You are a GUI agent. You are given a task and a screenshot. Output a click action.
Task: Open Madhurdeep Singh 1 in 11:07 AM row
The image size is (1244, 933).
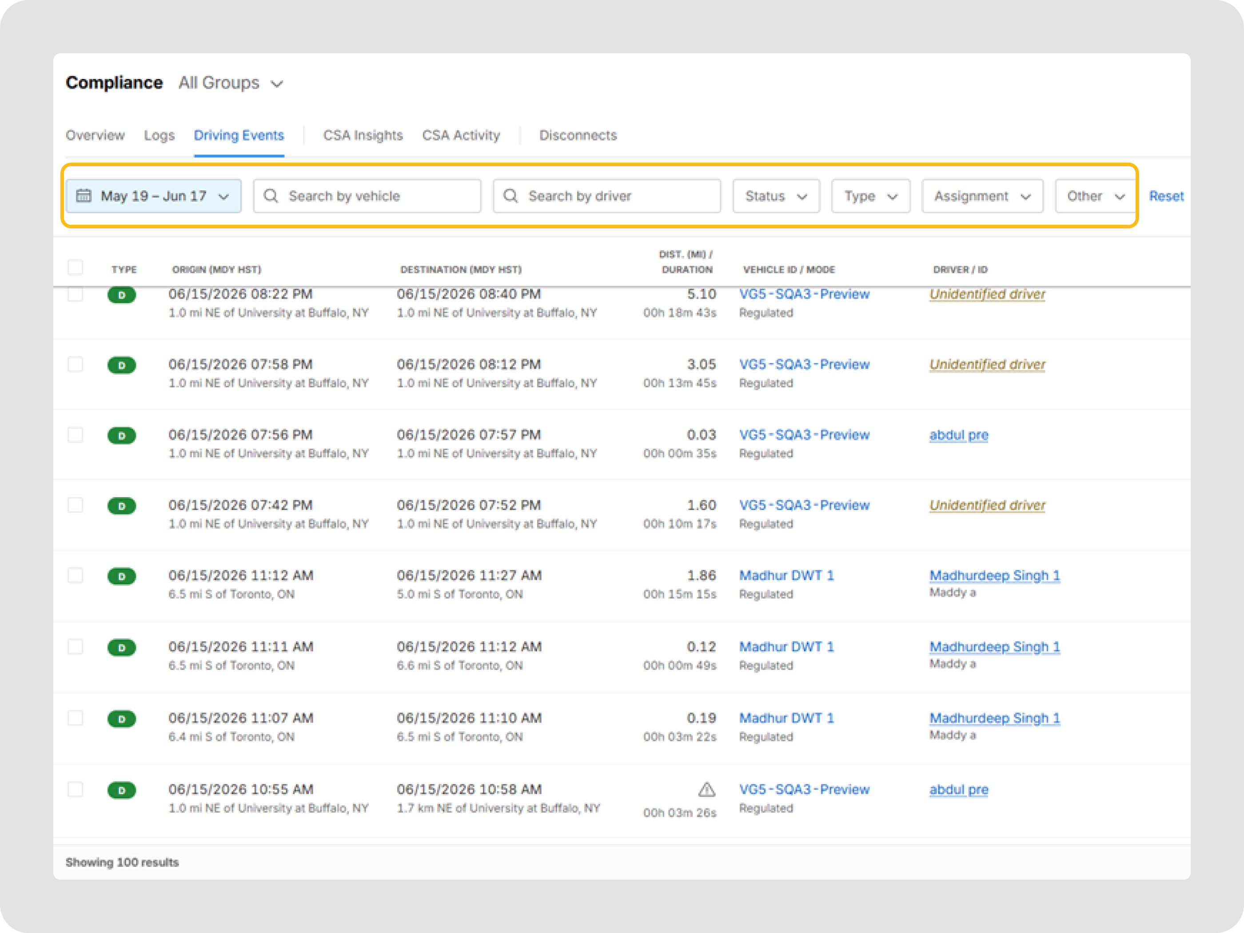[994, 718]
